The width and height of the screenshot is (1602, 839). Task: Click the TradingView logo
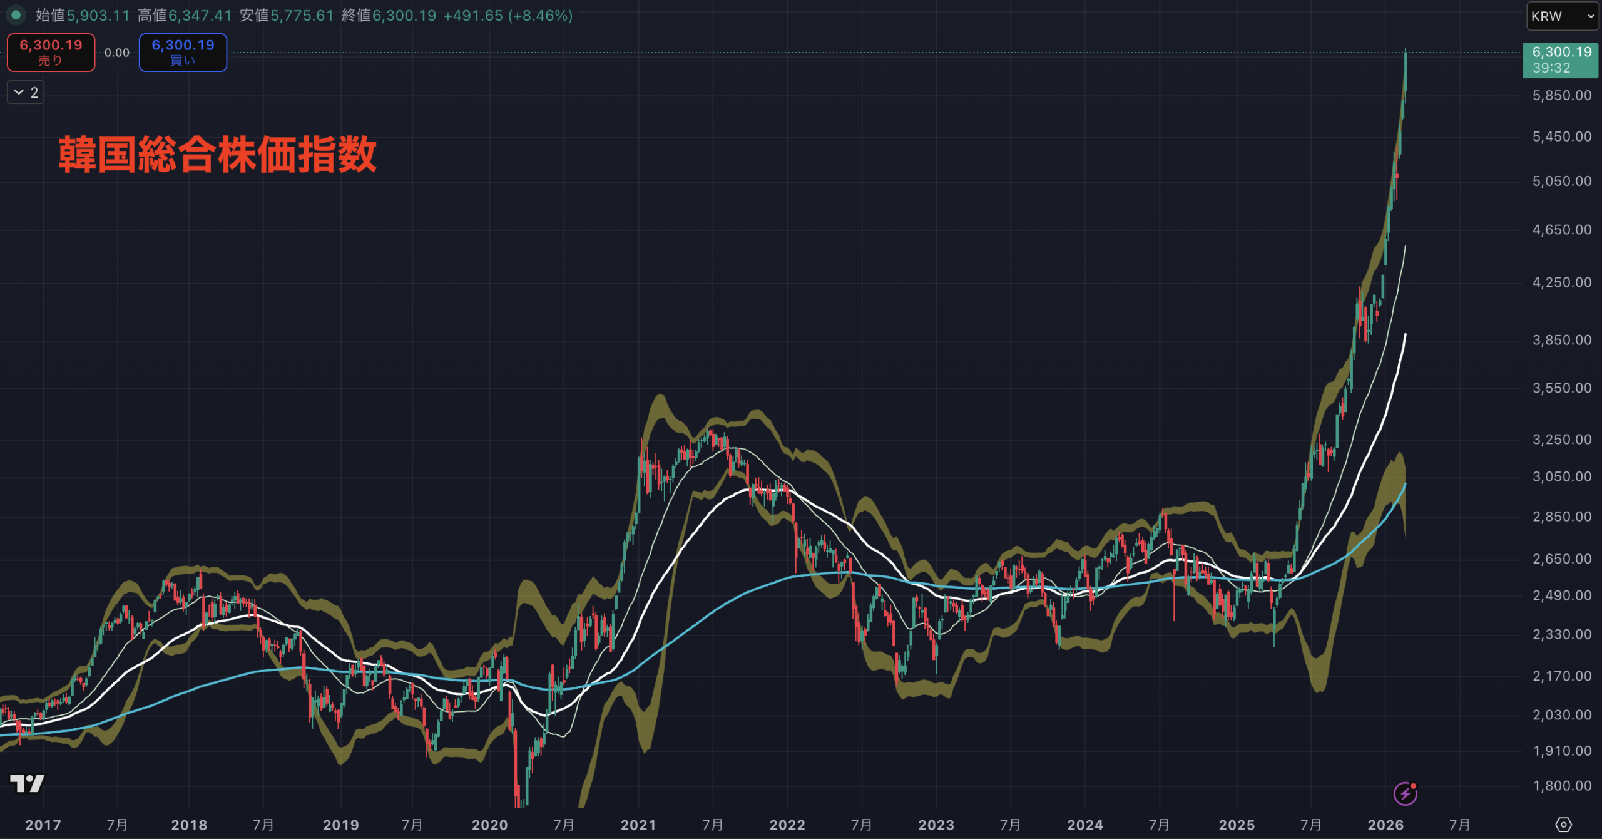click(x=27, y=783)
